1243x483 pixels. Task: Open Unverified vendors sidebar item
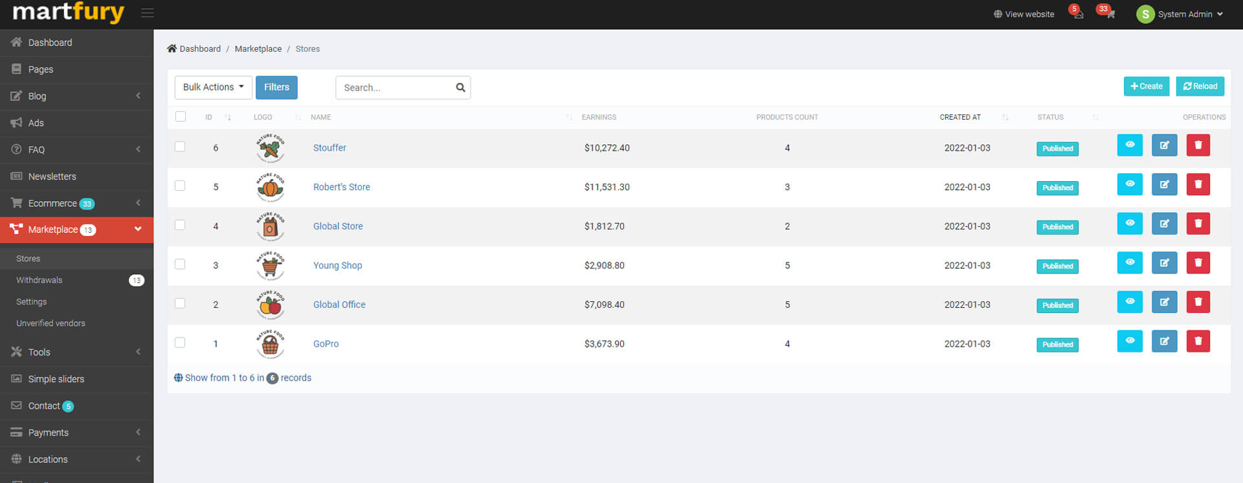(x=50, y=323)
